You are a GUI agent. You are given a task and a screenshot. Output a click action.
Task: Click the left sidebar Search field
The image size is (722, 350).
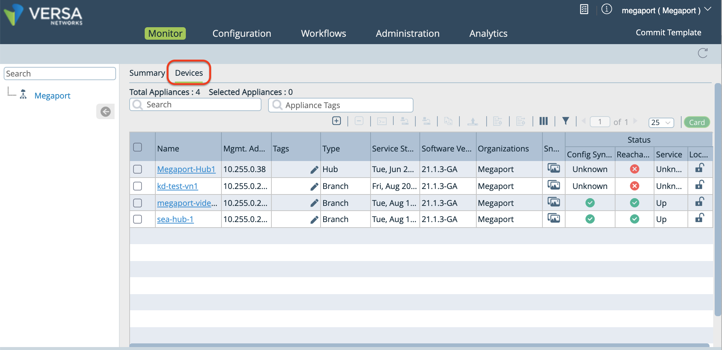click(x=60, y=74)
